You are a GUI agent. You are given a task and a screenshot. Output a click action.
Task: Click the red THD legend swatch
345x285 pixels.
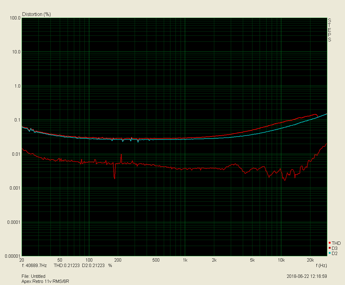[x=330, y=243]
